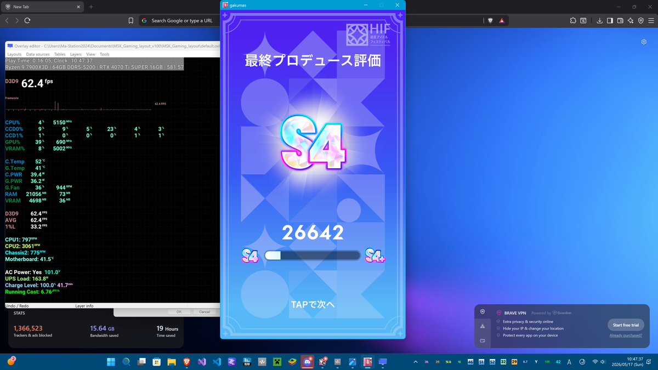Open Leo AI sparkle icon
Image resolution: width=658 pixels, height=370 pixels.
(631, 20)
